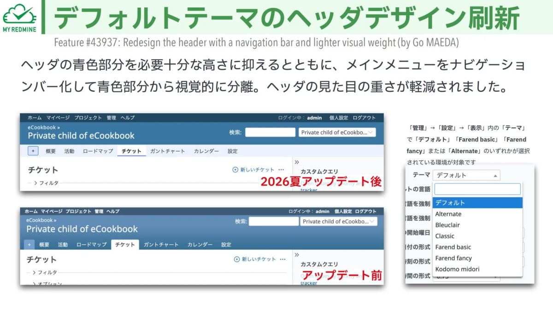
Task: Click ログアウト link in upper screenshot header
Action: click(x=365, y=118)
